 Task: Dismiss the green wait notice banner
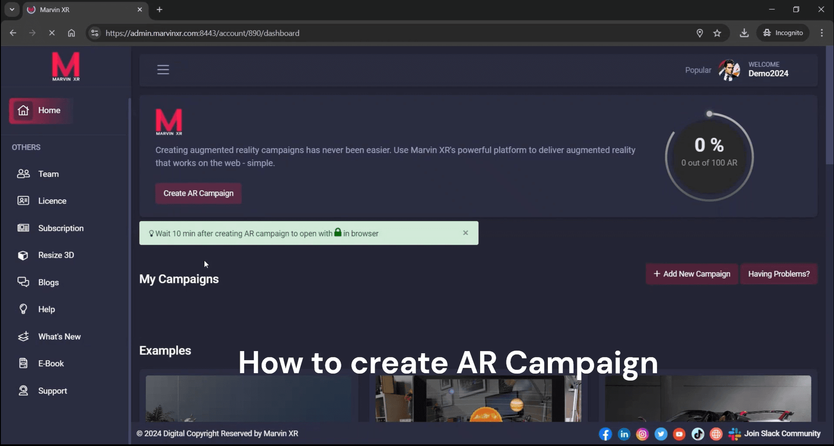[x=465, y=233]
